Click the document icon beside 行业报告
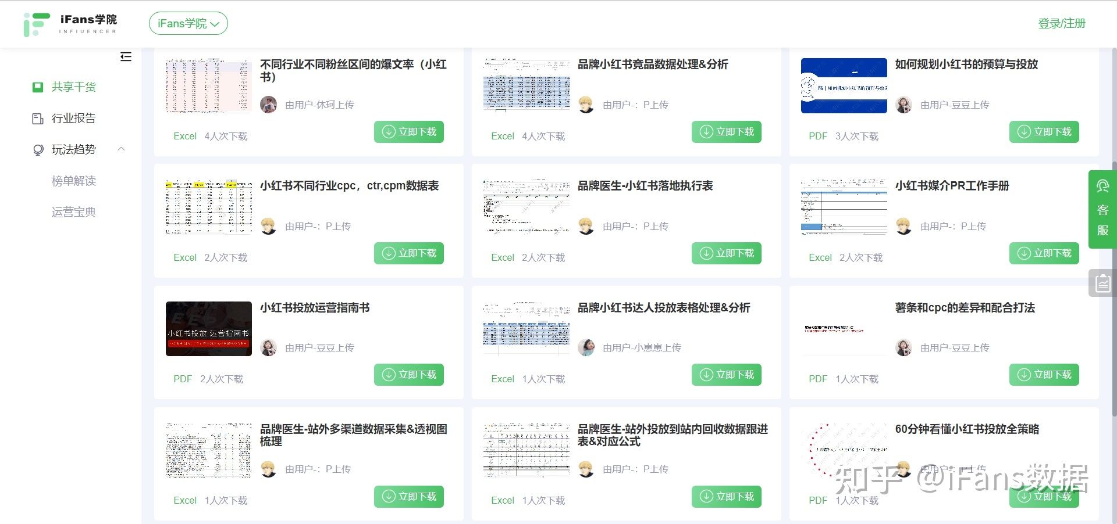Image resolution: width=1117 pixels, height=524 pixels. click(x=37, y=118)
